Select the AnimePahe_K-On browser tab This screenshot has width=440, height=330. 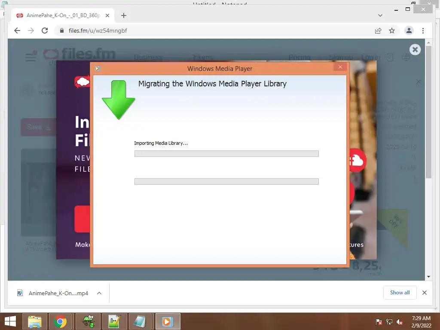pos(63,15)
